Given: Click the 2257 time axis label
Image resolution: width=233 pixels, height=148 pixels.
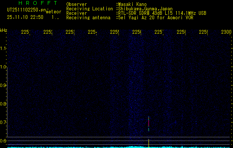Looking at the screenshot, I should click(x=159, y=32).
